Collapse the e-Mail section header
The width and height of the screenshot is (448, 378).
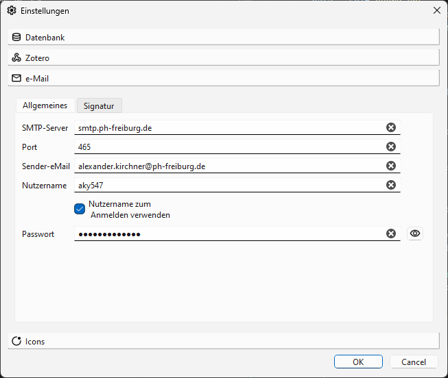(223, 79)
